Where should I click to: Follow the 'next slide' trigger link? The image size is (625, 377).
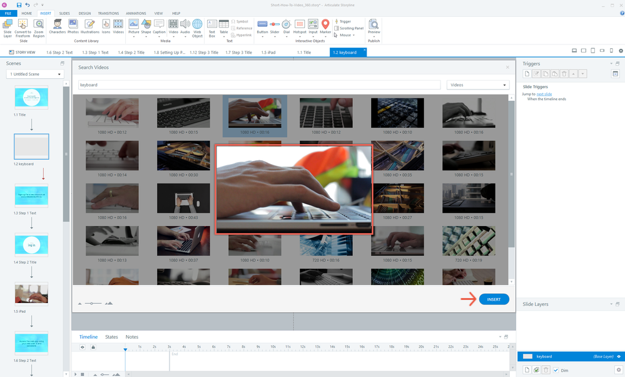[544, 94]
